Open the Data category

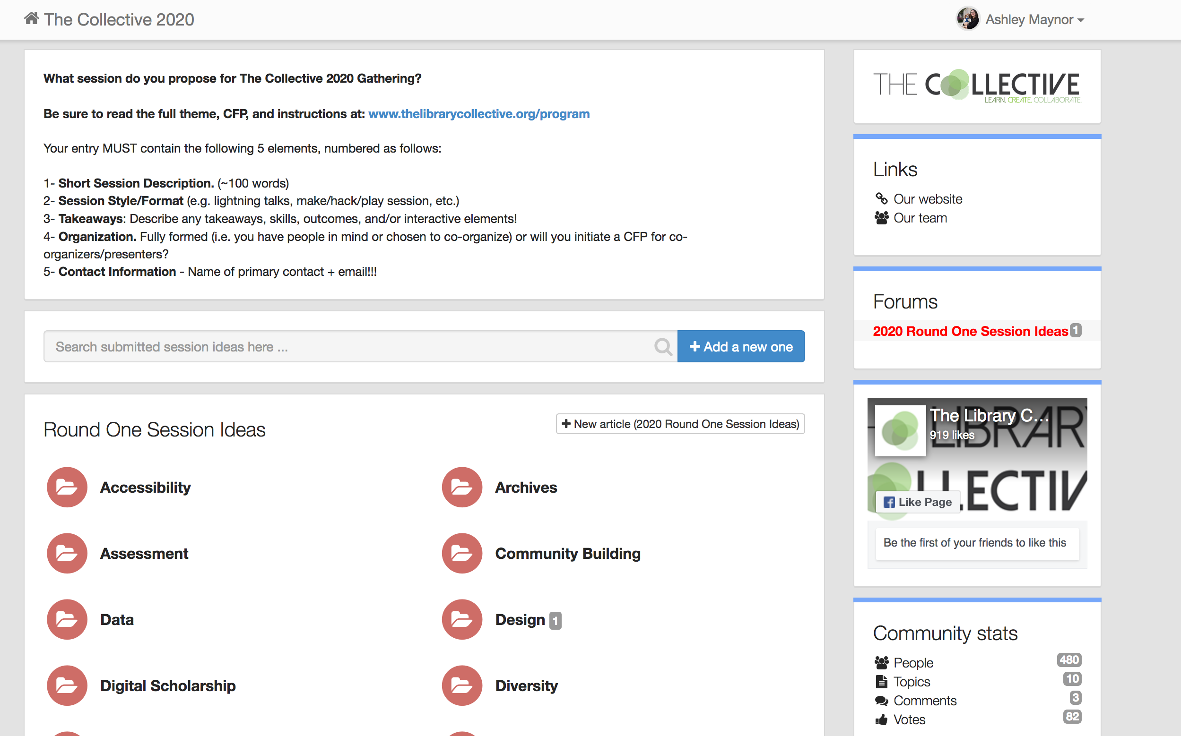click(117, 620)
